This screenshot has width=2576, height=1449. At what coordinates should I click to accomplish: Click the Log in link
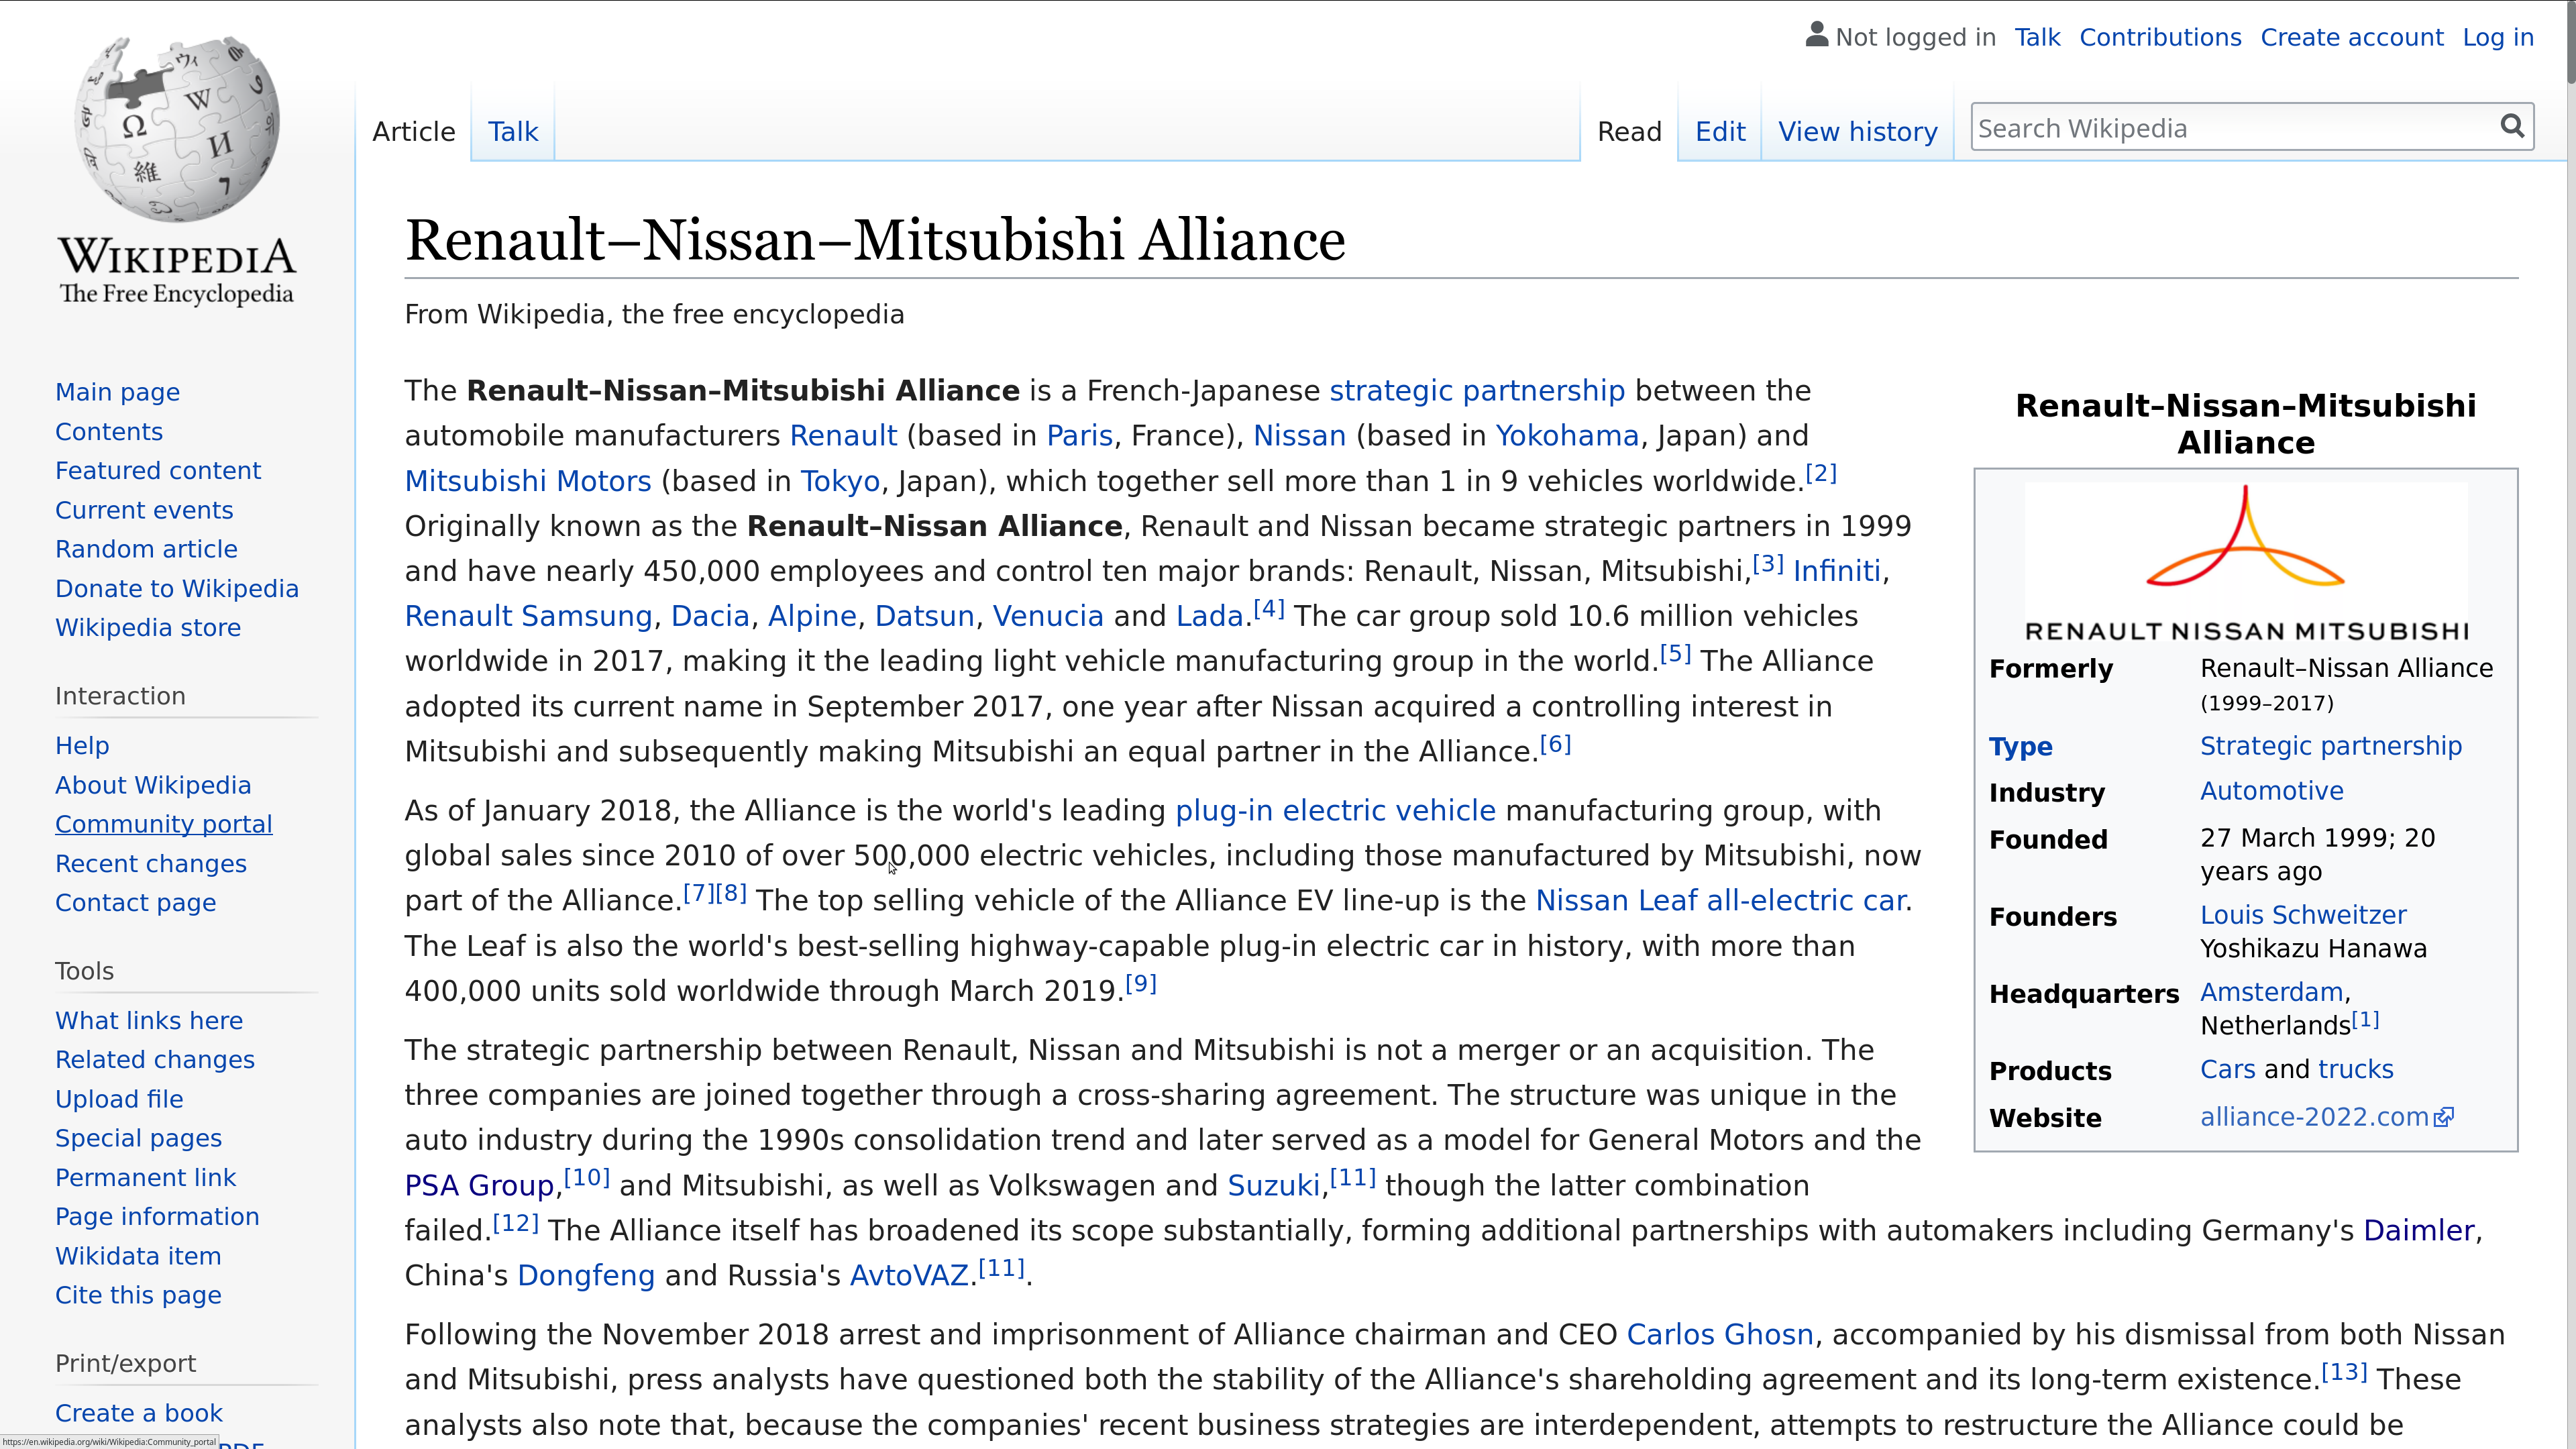tap(2498, 38)
